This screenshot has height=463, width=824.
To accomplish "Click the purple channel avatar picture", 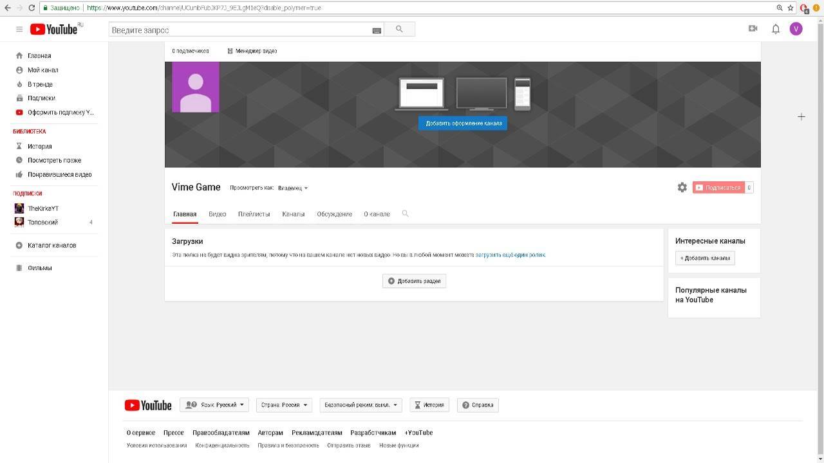I will coord(196,87).
